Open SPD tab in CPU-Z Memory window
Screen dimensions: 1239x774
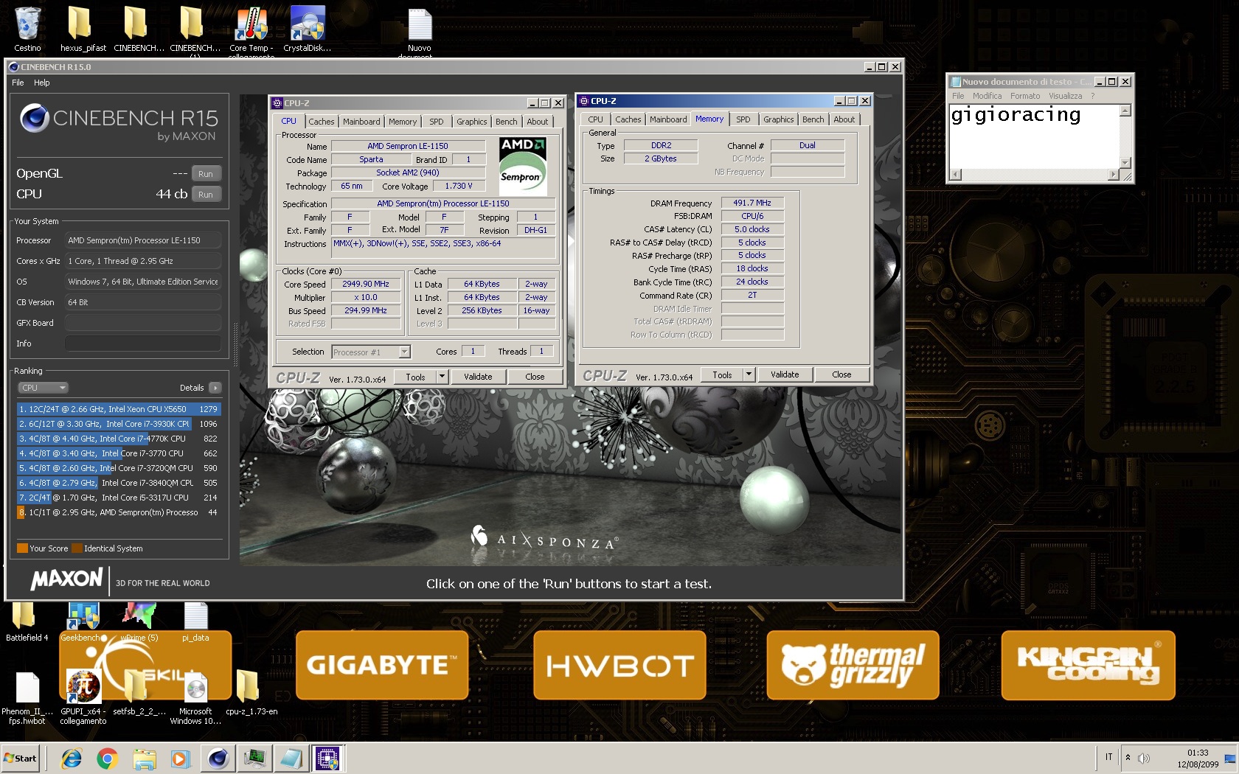743,119
